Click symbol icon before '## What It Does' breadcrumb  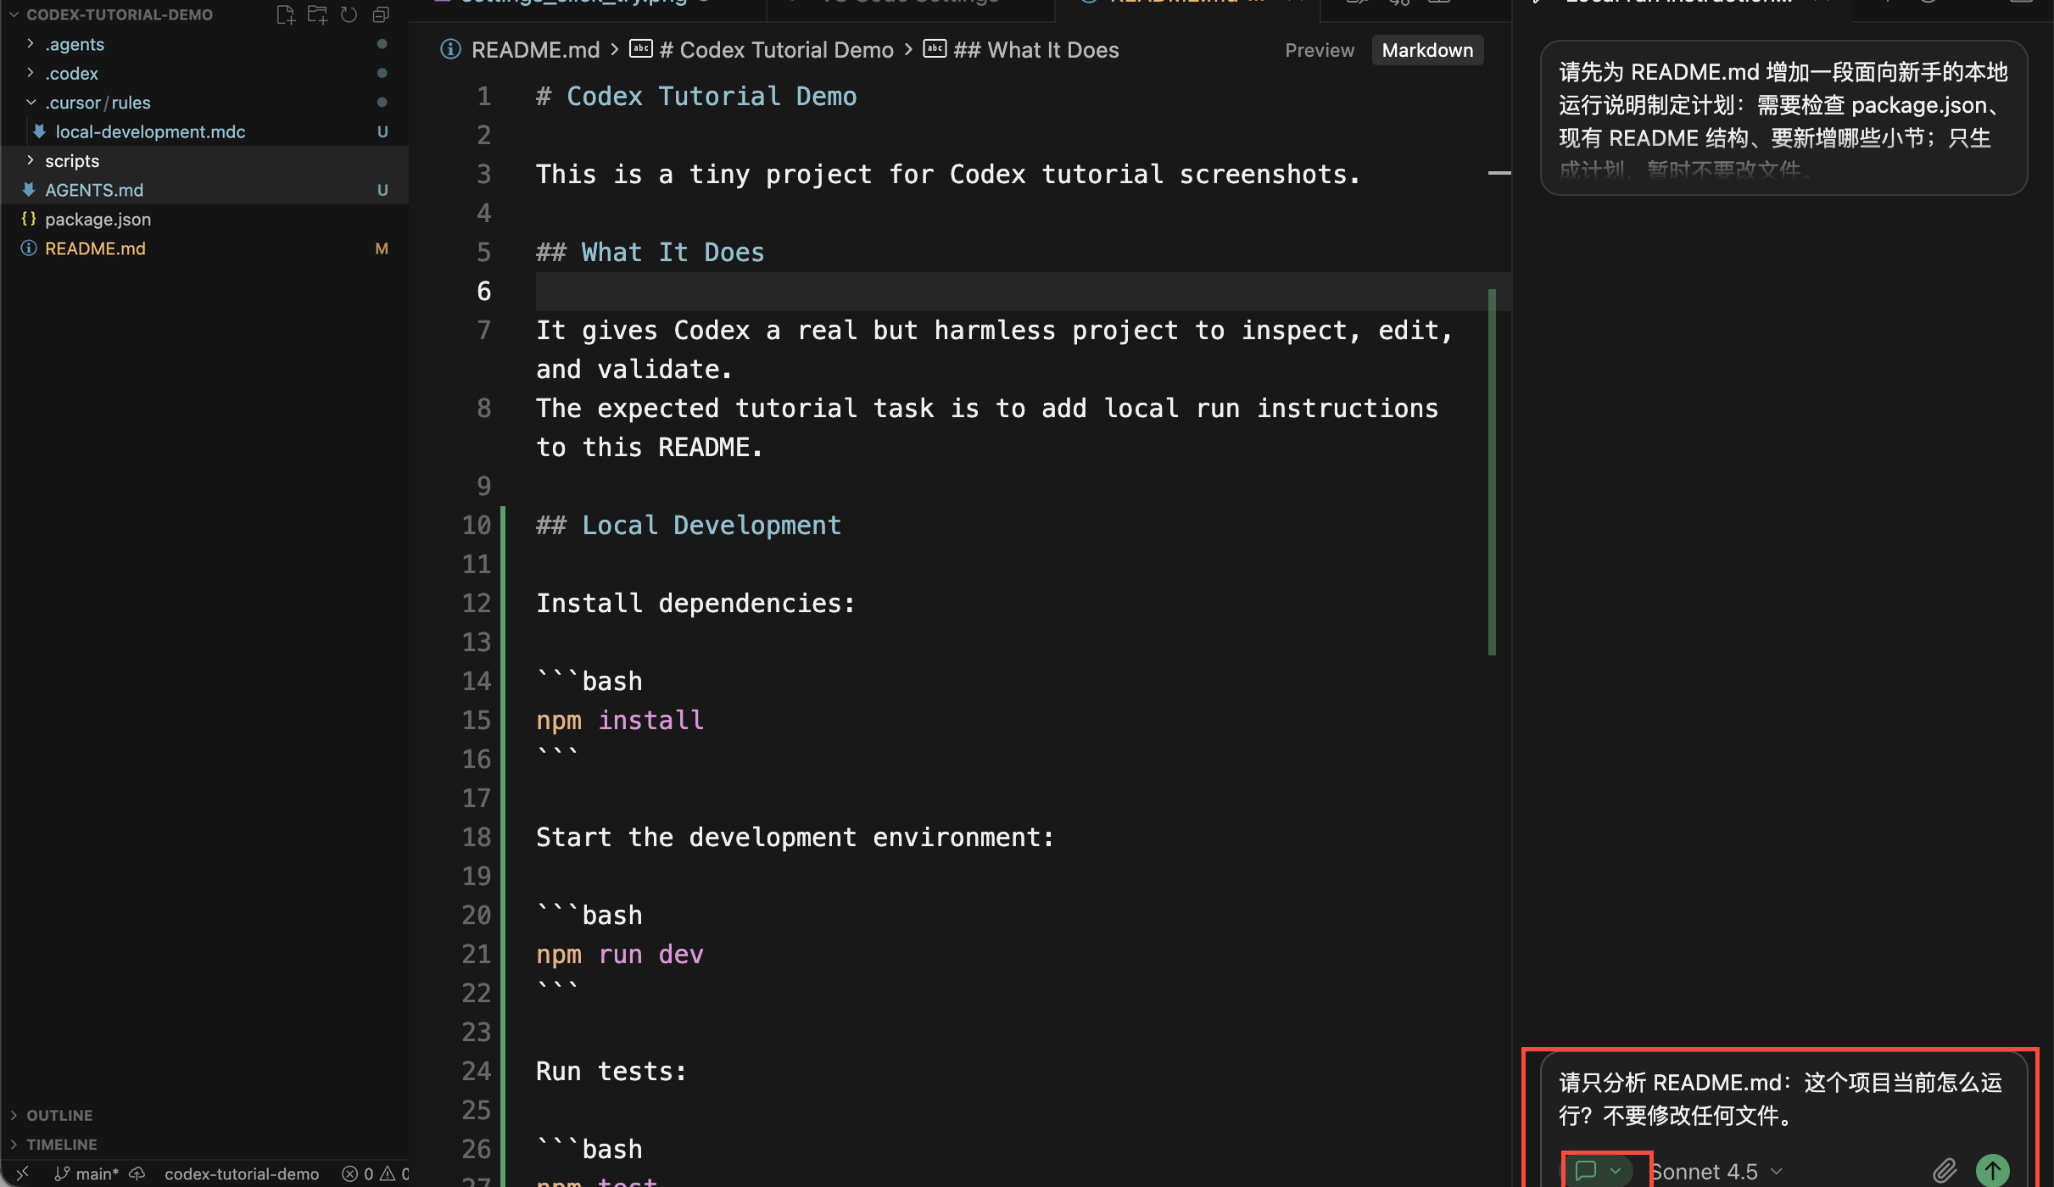point(935,49)
